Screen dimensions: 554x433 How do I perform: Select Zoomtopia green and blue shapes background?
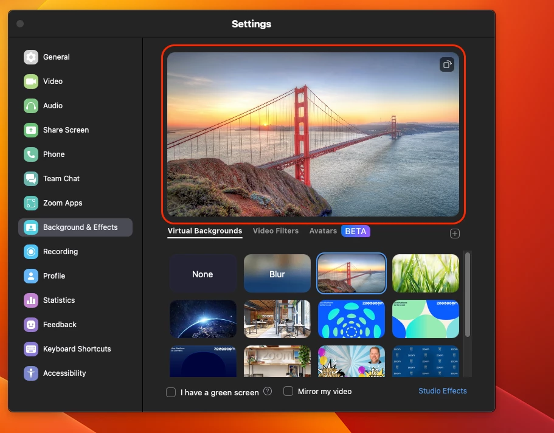pos(426,319)
